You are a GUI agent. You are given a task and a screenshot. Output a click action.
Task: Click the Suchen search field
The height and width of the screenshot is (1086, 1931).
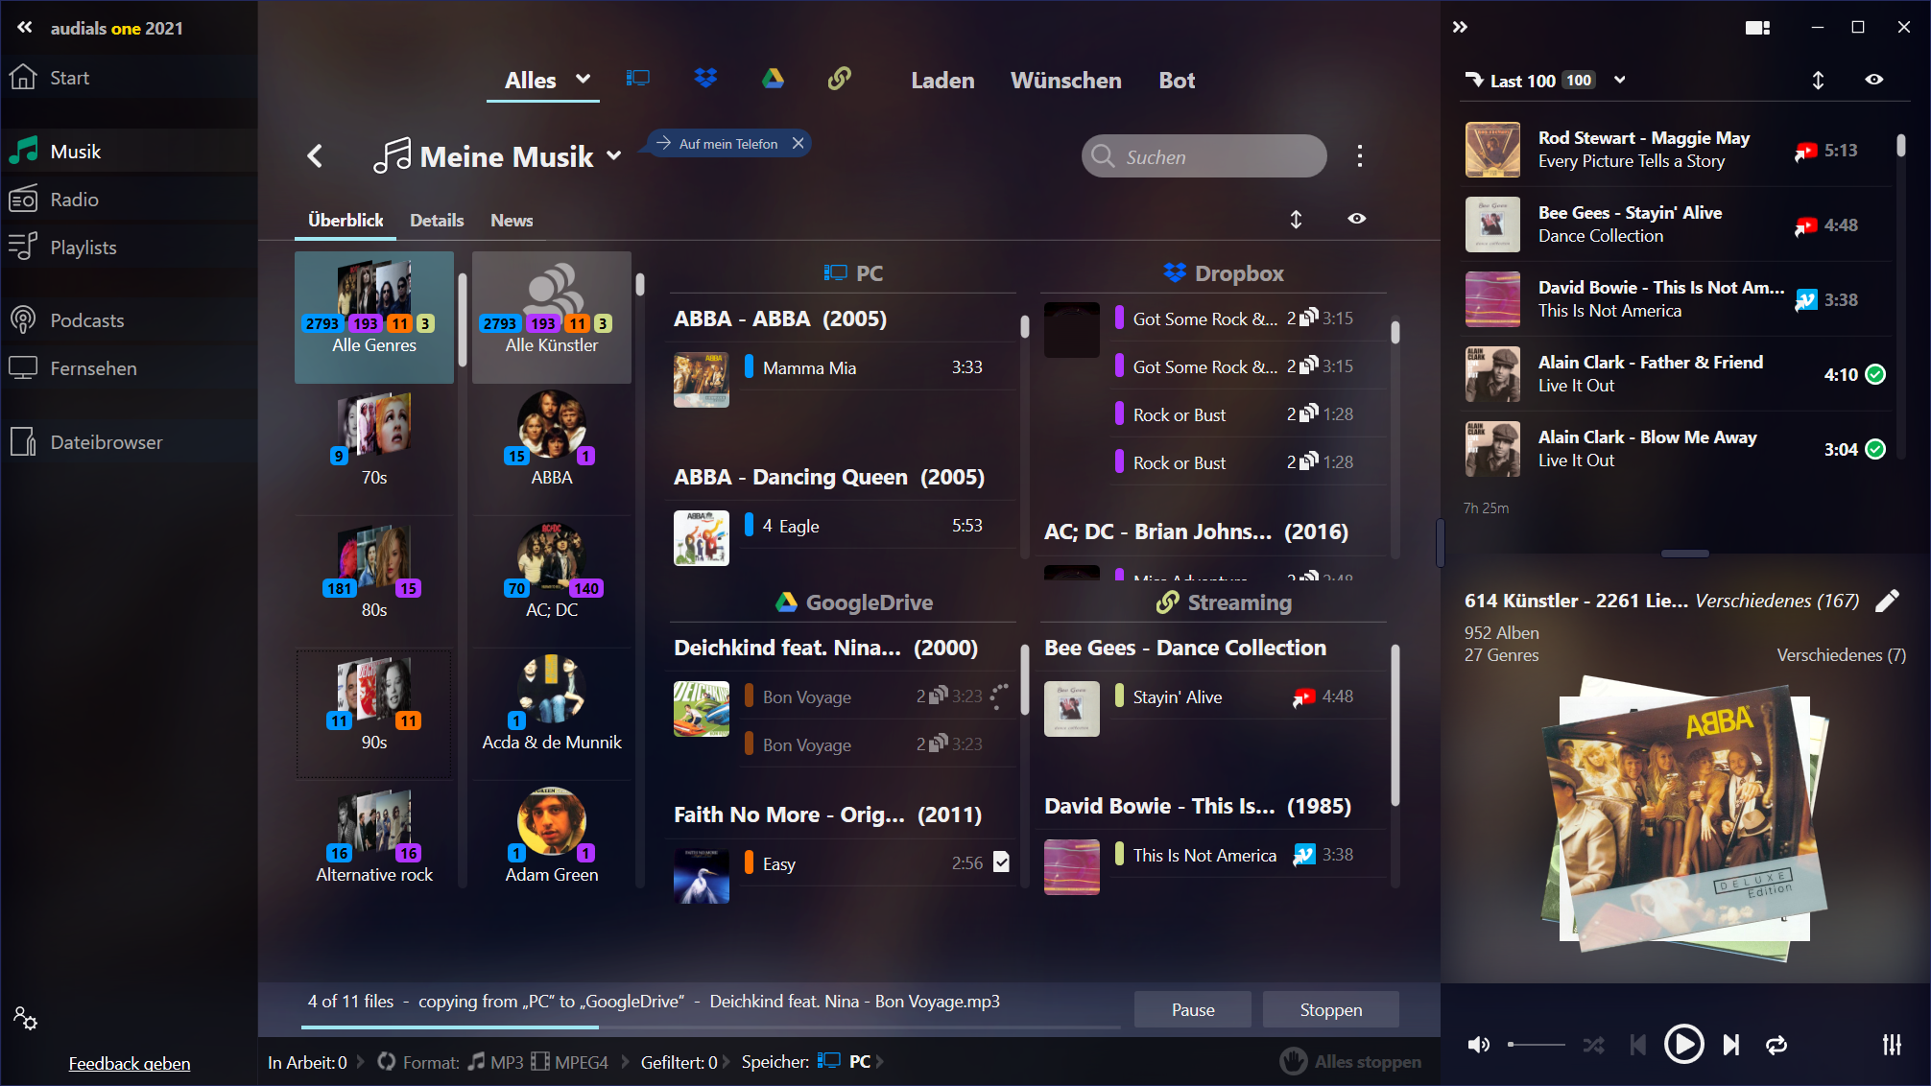[x=1204, y=156]
